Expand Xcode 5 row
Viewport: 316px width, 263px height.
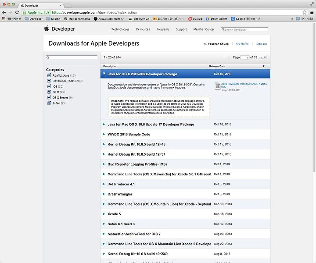[104, 214]
